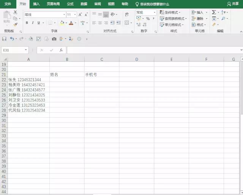Toggle Align Right
This screenshot has height=195, width=243.
tap(106, 23)
